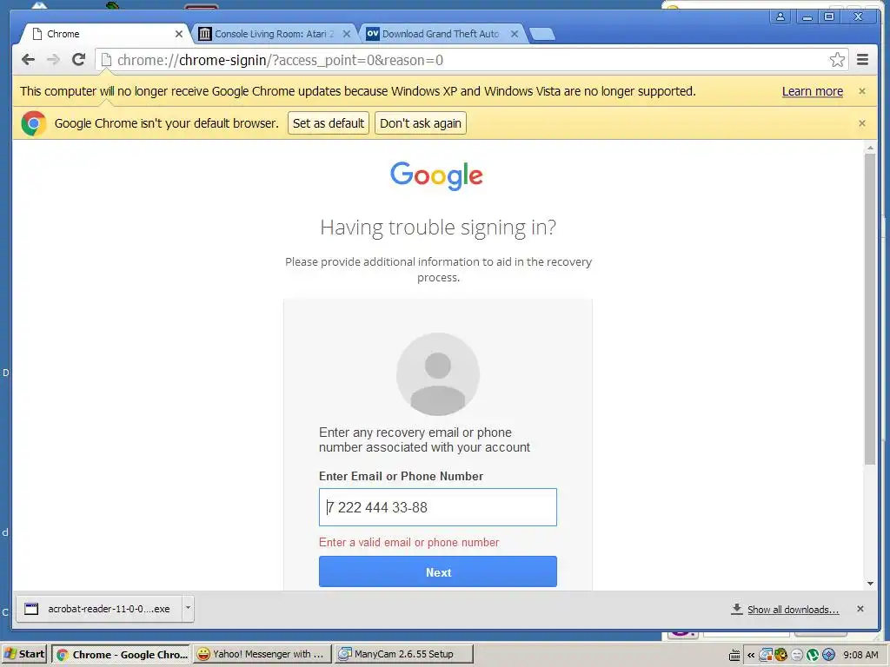The height and width of the screenshot is (667, 890).
Task: Focus the Email or Phone Number field
Action: [438, 507]
